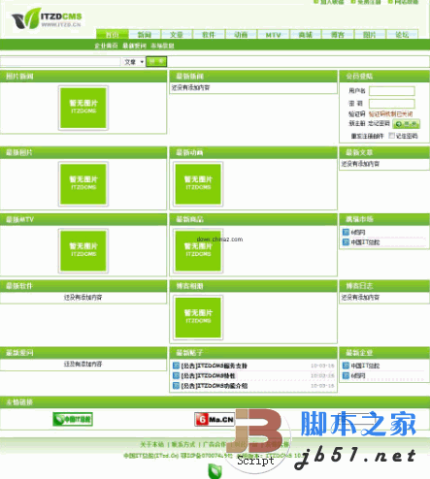Screen dimensions: 430x479
Task: Open the 广告合作 footer link
Action: 215,444
